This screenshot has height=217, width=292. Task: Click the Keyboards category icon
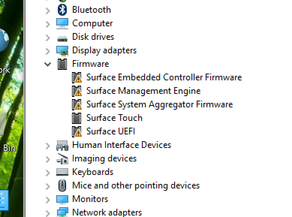click(62, 172)
